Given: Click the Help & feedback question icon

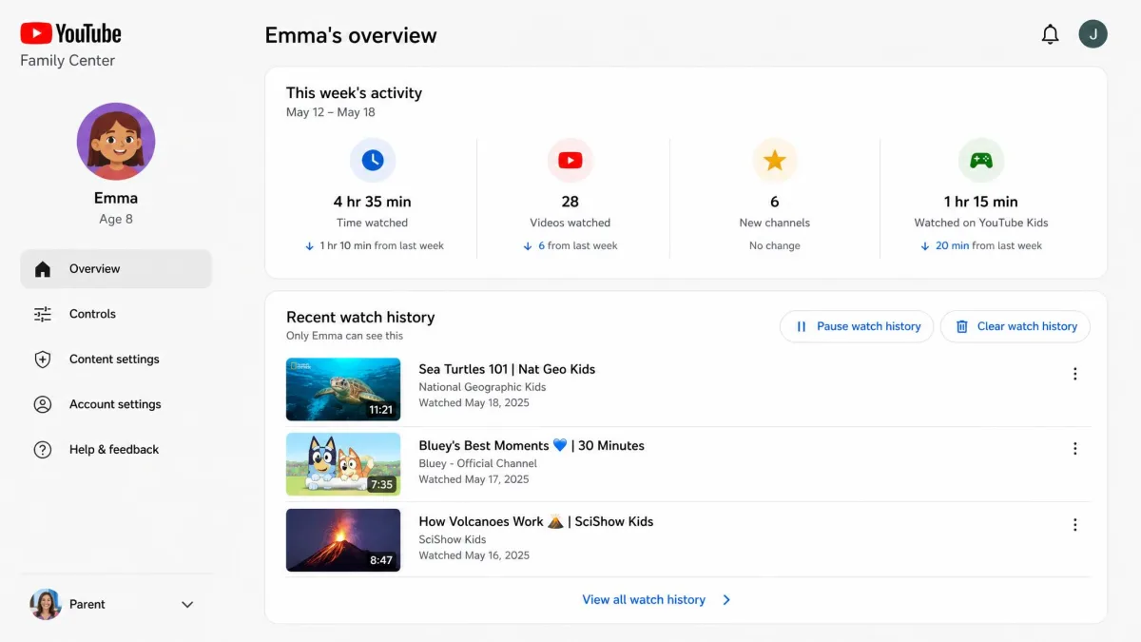Looking at the screenshot, I should (43, 450).
